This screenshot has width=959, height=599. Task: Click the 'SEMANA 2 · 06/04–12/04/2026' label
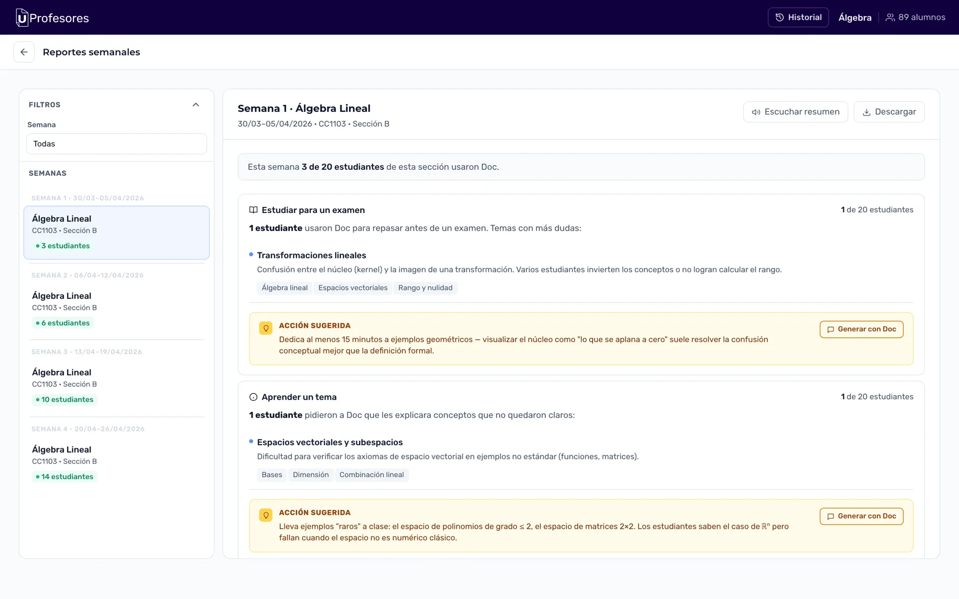tap(87, 276)
